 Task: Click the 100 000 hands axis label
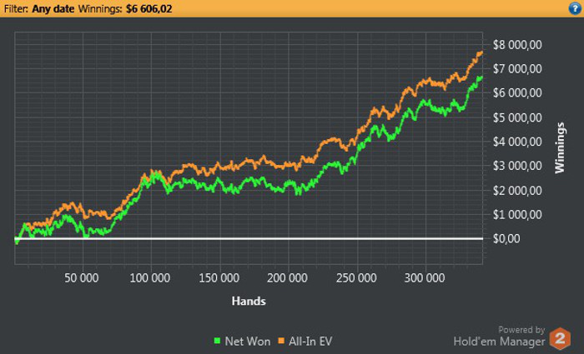coord(151,277)
